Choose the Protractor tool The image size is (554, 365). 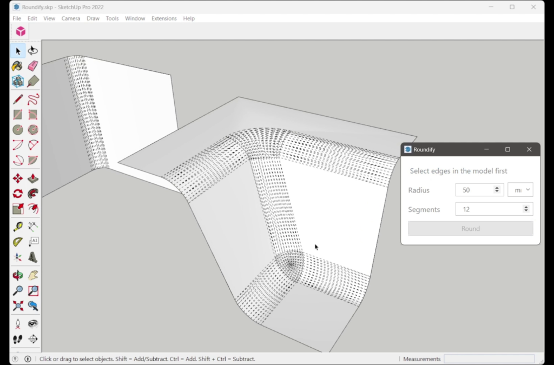click(18, 242)
